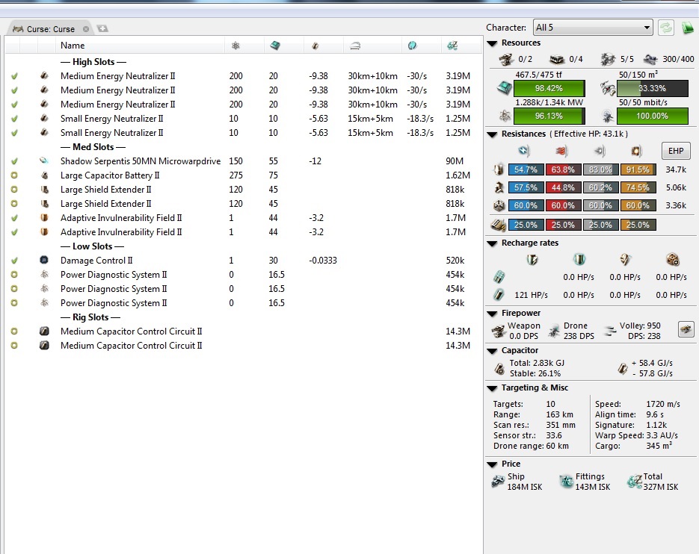Collapse the Recharge rates section

click(x=492, y=243)
